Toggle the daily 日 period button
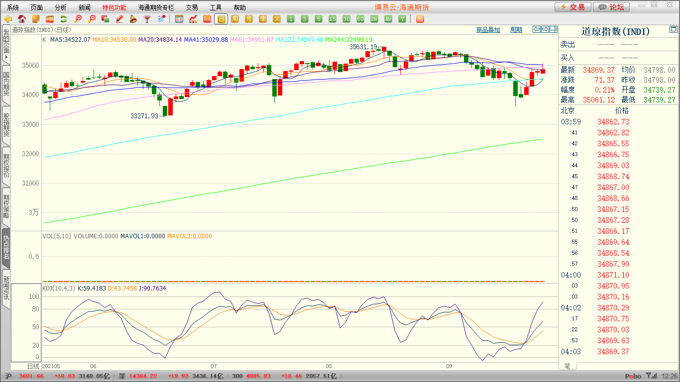680x382 pixels. (x=221, y=19)
